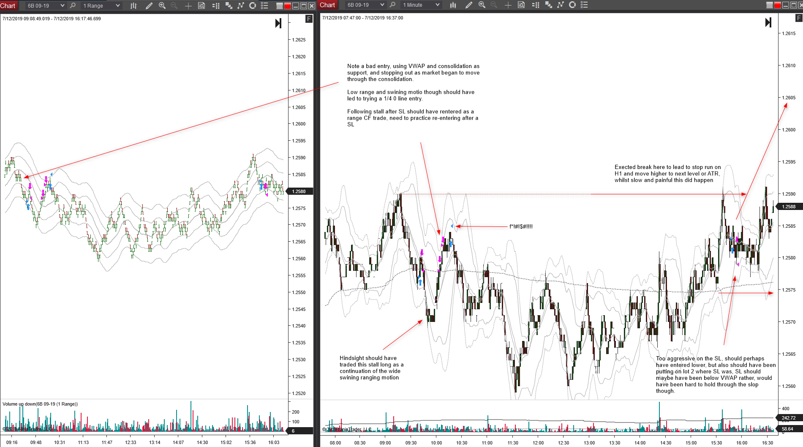Image resolution: width=803 pixels, height=447 pixels.
Task: Search instrument in left chart toolbar
Action: point(73,5)
